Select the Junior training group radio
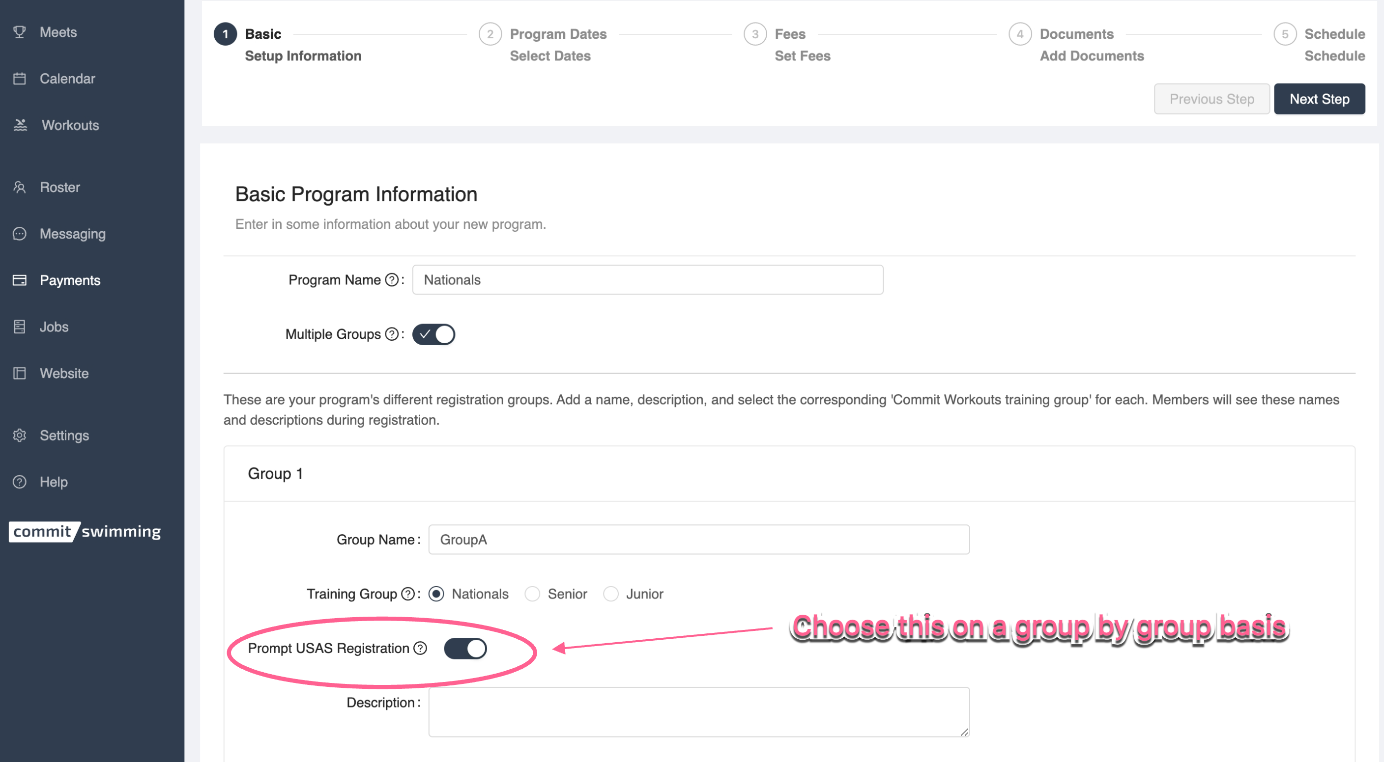 pyautogui.click(x=610, y=594)
